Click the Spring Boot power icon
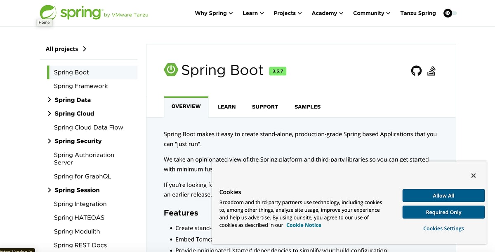Screen dimensions: 495x252 171,70
